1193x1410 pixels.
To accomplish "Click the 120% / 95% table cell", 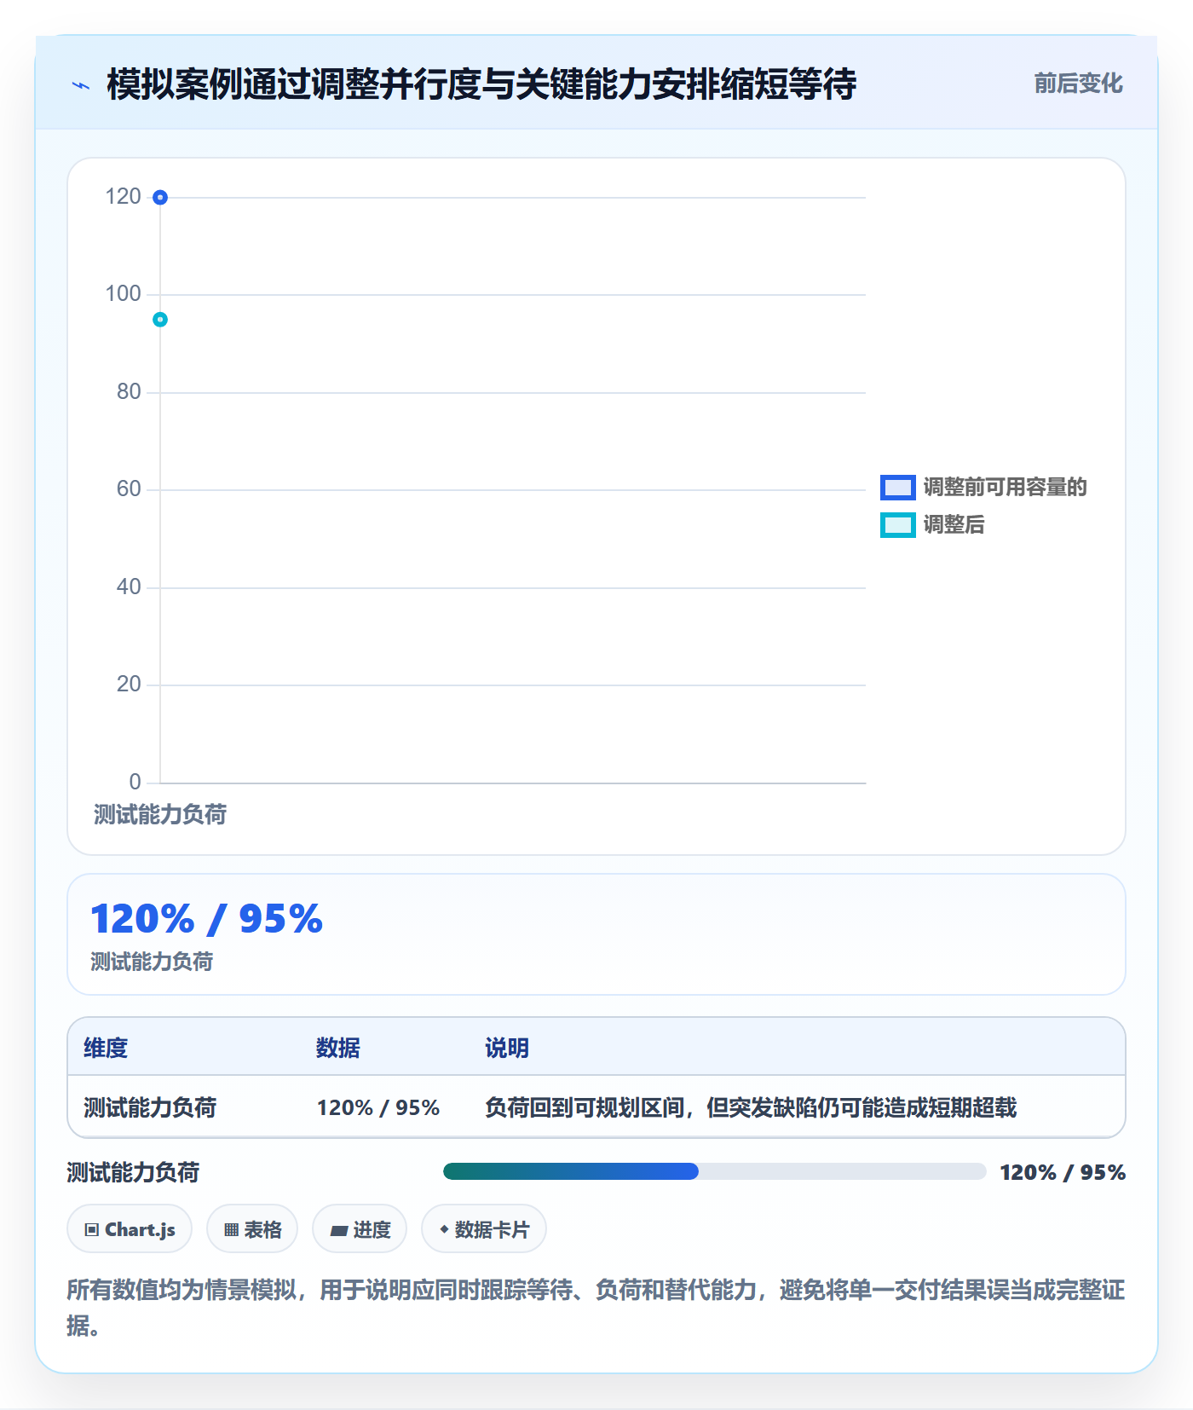I will (378, 1107).
